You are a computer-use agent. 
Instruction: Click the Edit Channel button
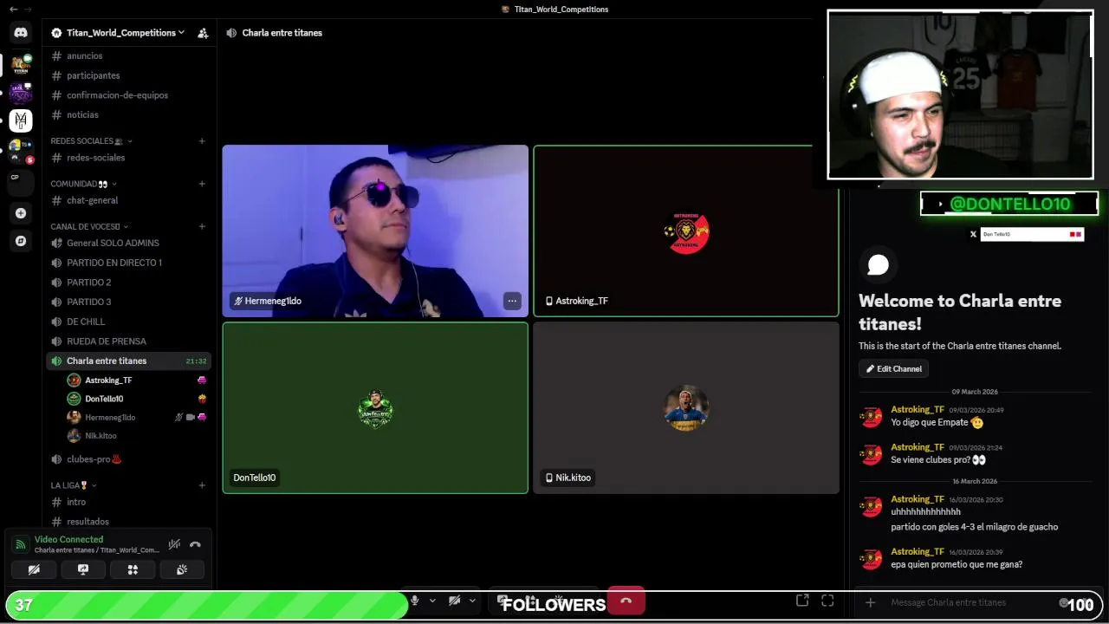click(893, 369)
